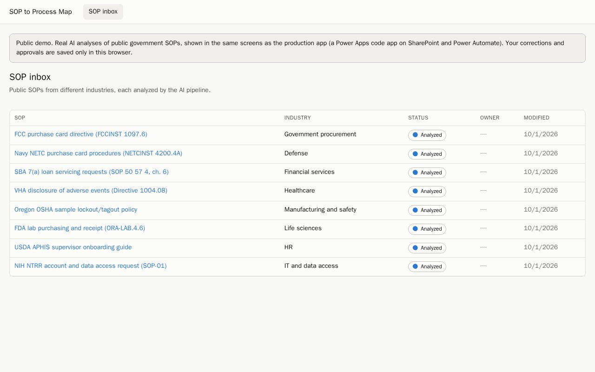Click the modified date in NIH NTRR row

coord(541,266)
